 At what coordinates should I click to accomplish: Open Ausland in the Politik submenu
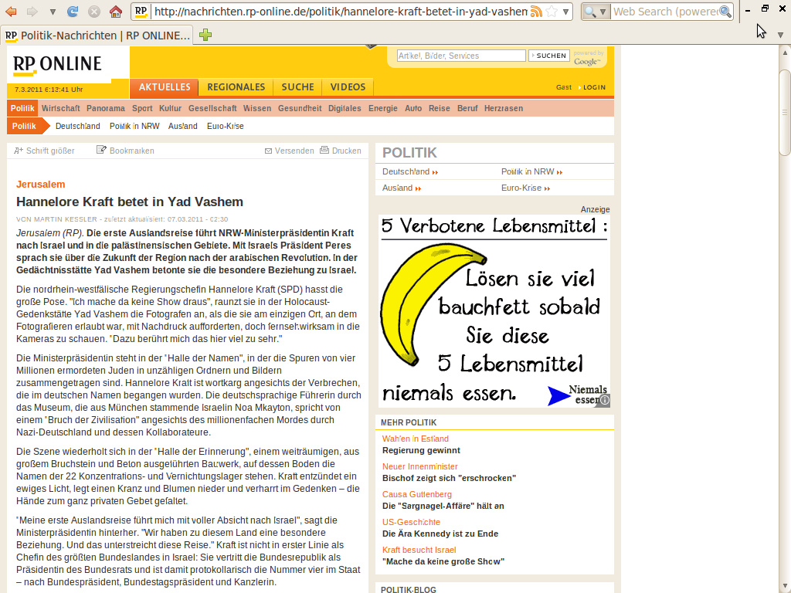182,126
